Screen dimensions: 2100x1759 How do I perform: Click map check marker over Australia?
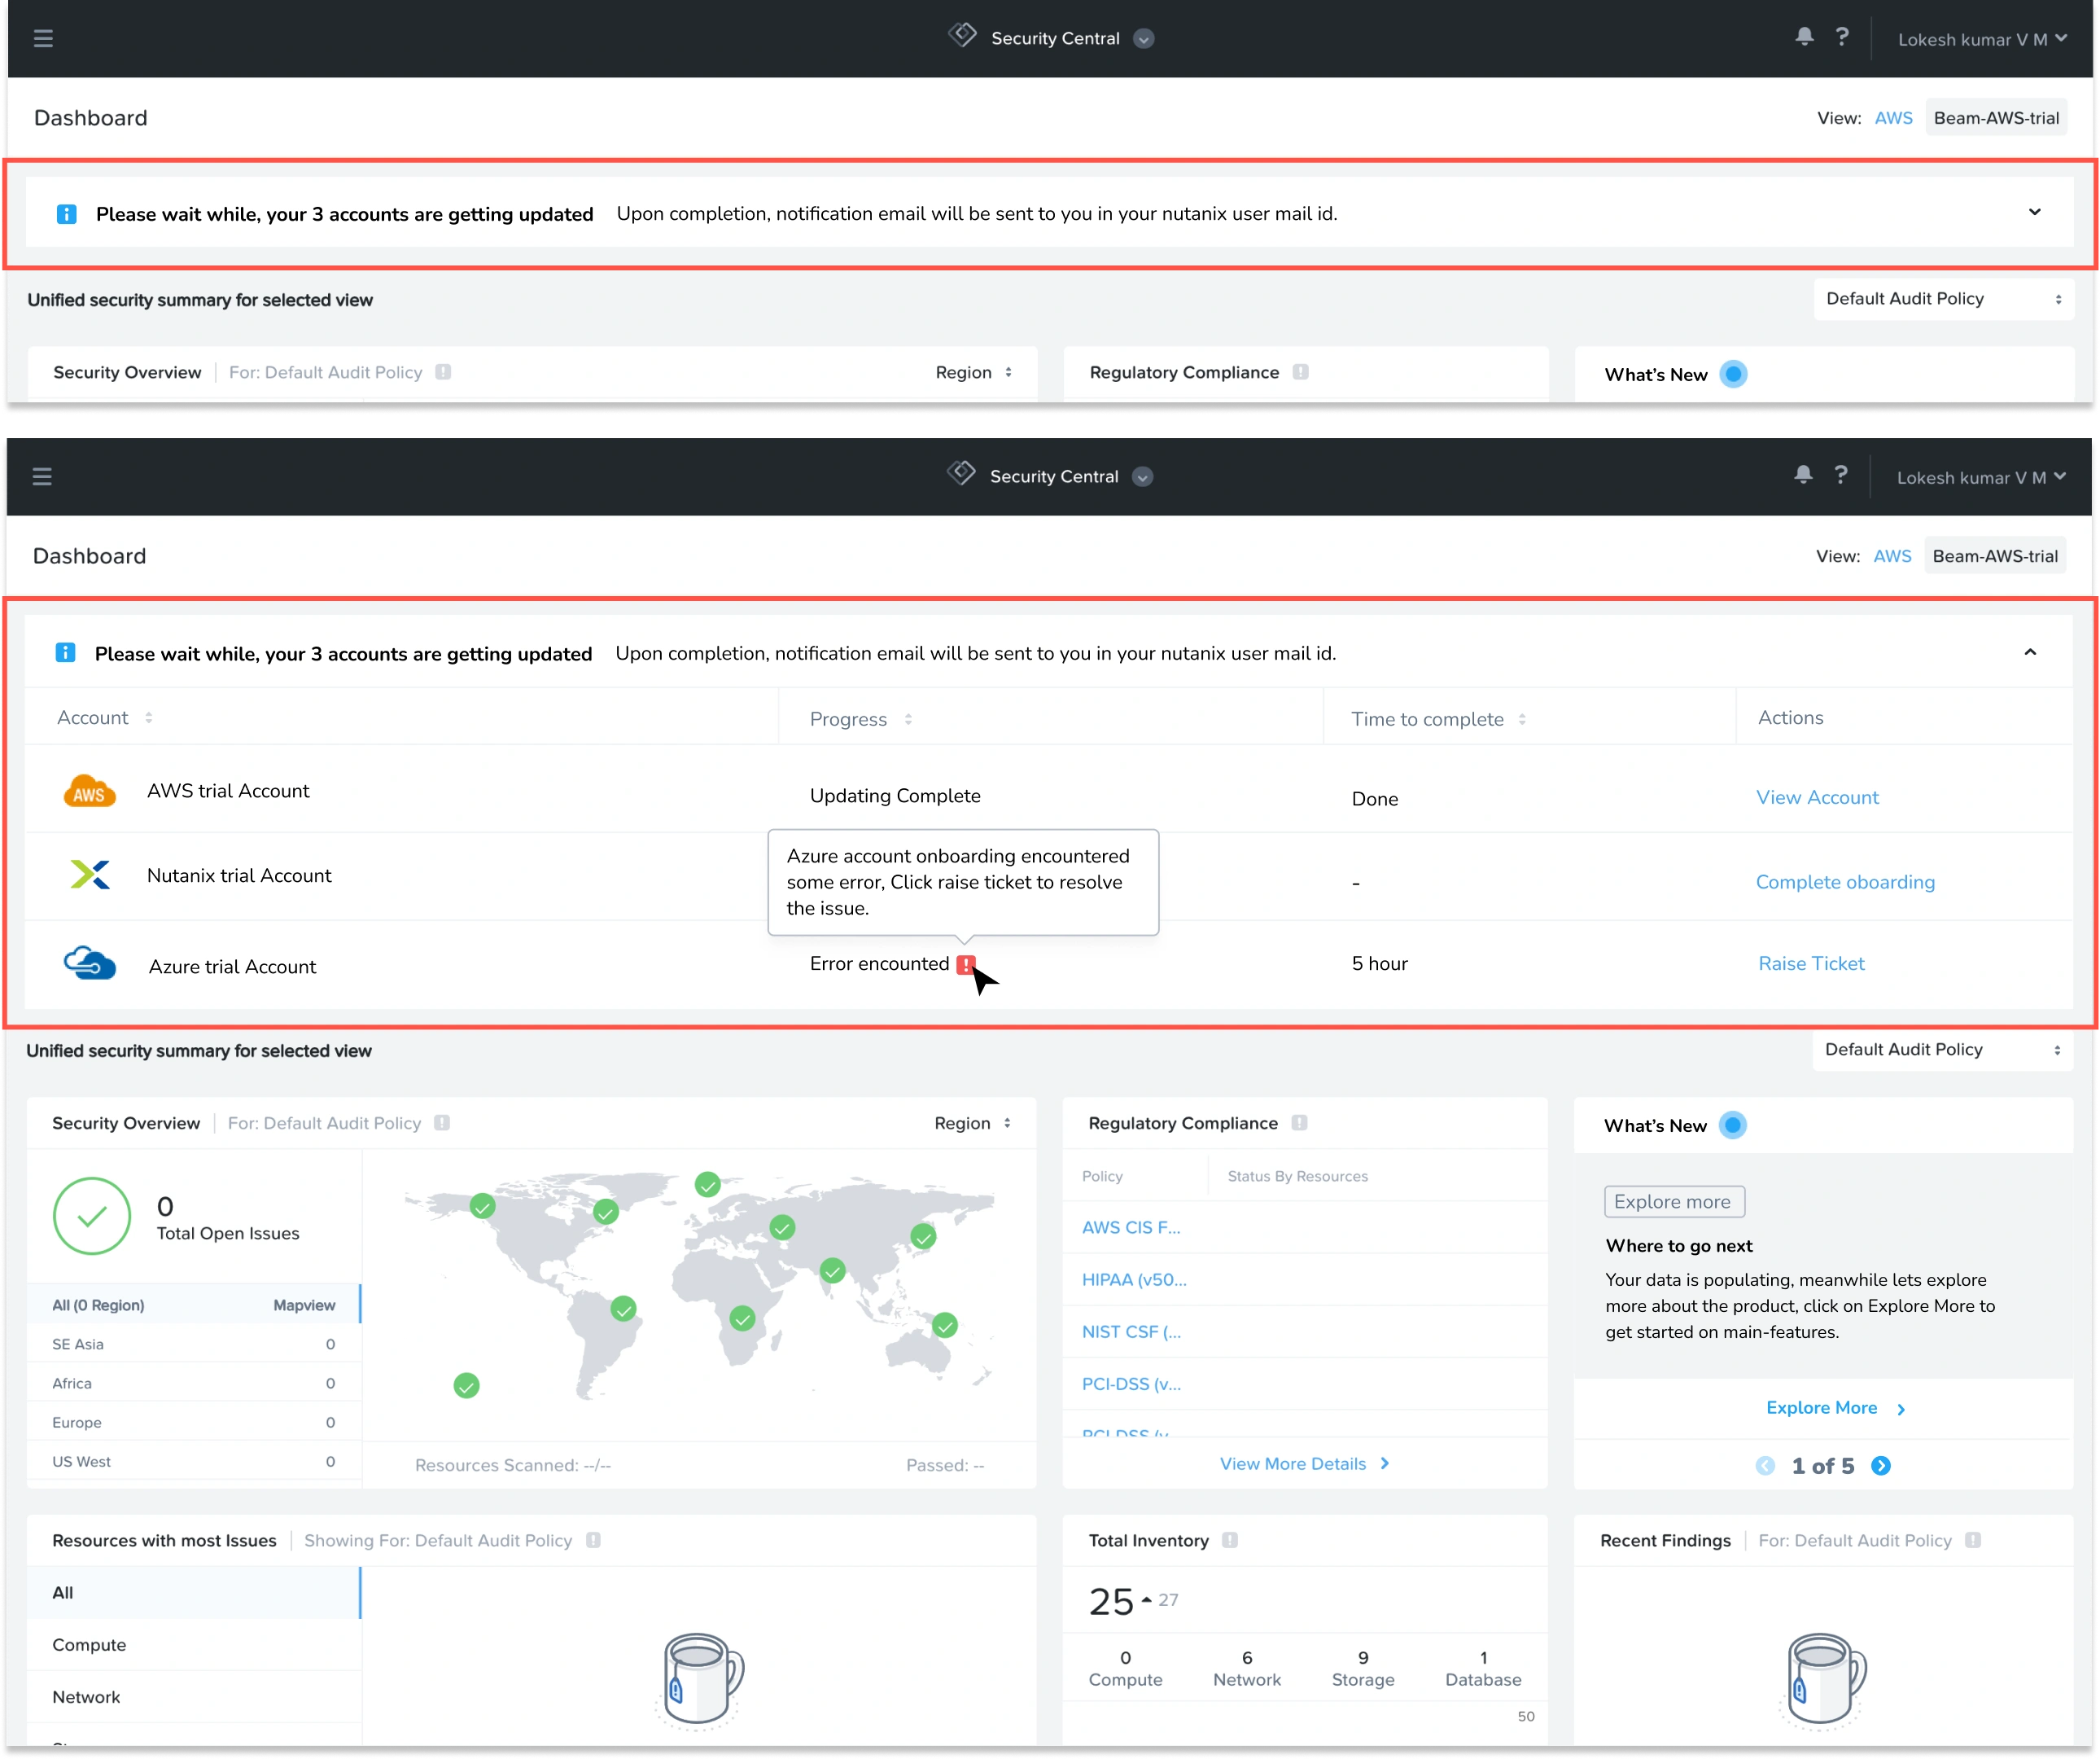click(945, 1327)
